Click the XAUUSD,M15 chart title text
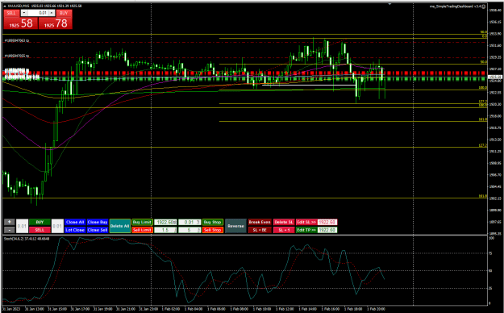 coord(18,6)
